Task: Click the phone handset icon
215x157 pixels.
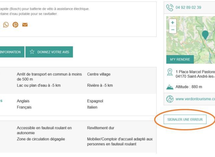Action: 170,8
